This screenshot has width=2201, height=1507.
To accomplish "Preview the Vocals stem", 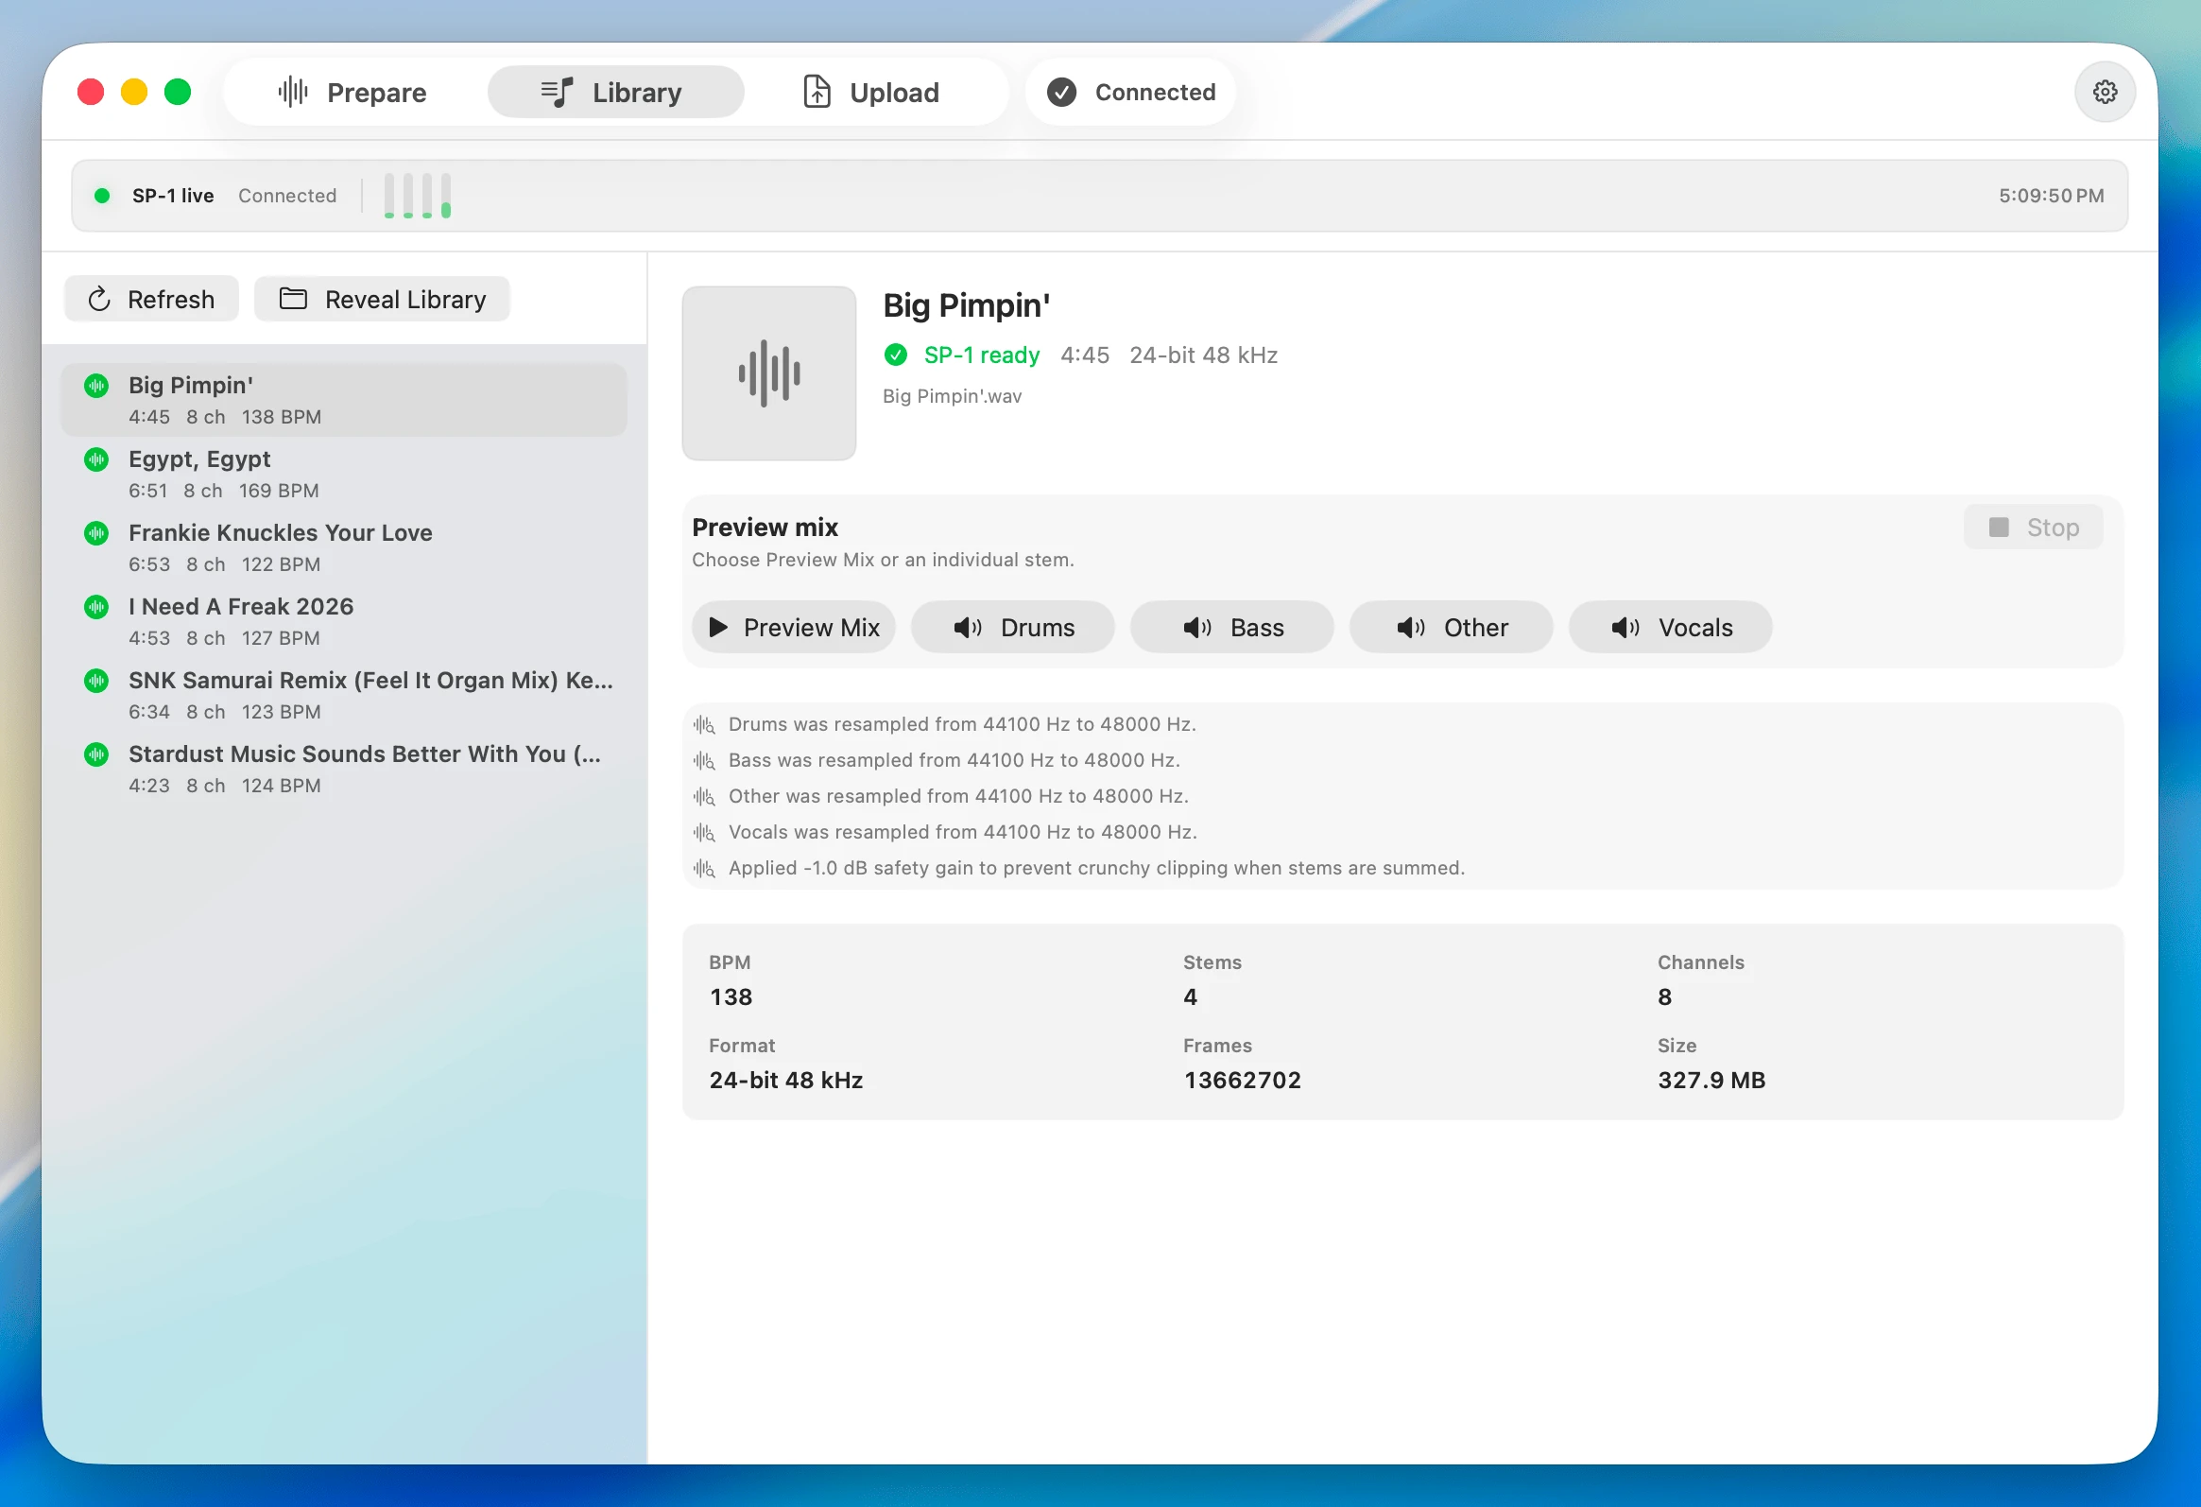I will (x=1671, y=627).
